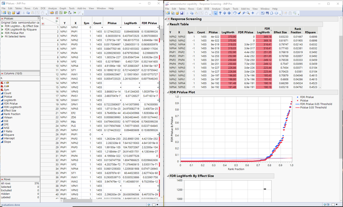Screen dimensions: 343x207
Task: Select the Selection crosshair tool
Action: pos(224,13)
